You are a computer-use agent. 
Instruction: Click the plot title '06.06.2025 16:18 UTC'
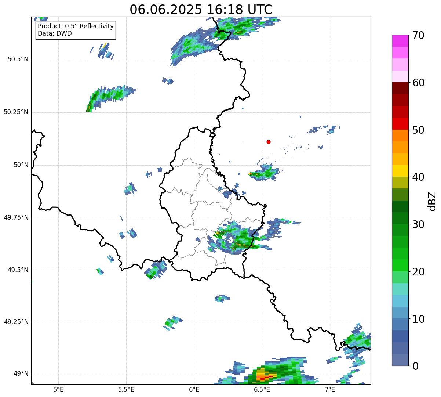tap(201, 9)
